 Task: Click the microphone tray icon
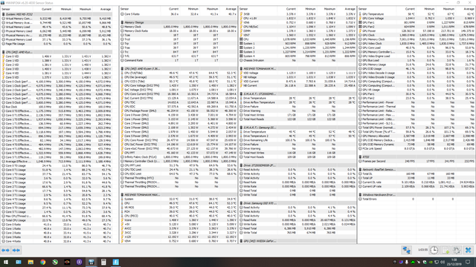407,262
